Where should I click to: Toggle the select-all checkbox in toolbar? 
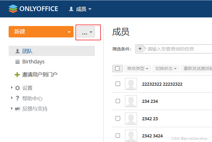point(117,69)
